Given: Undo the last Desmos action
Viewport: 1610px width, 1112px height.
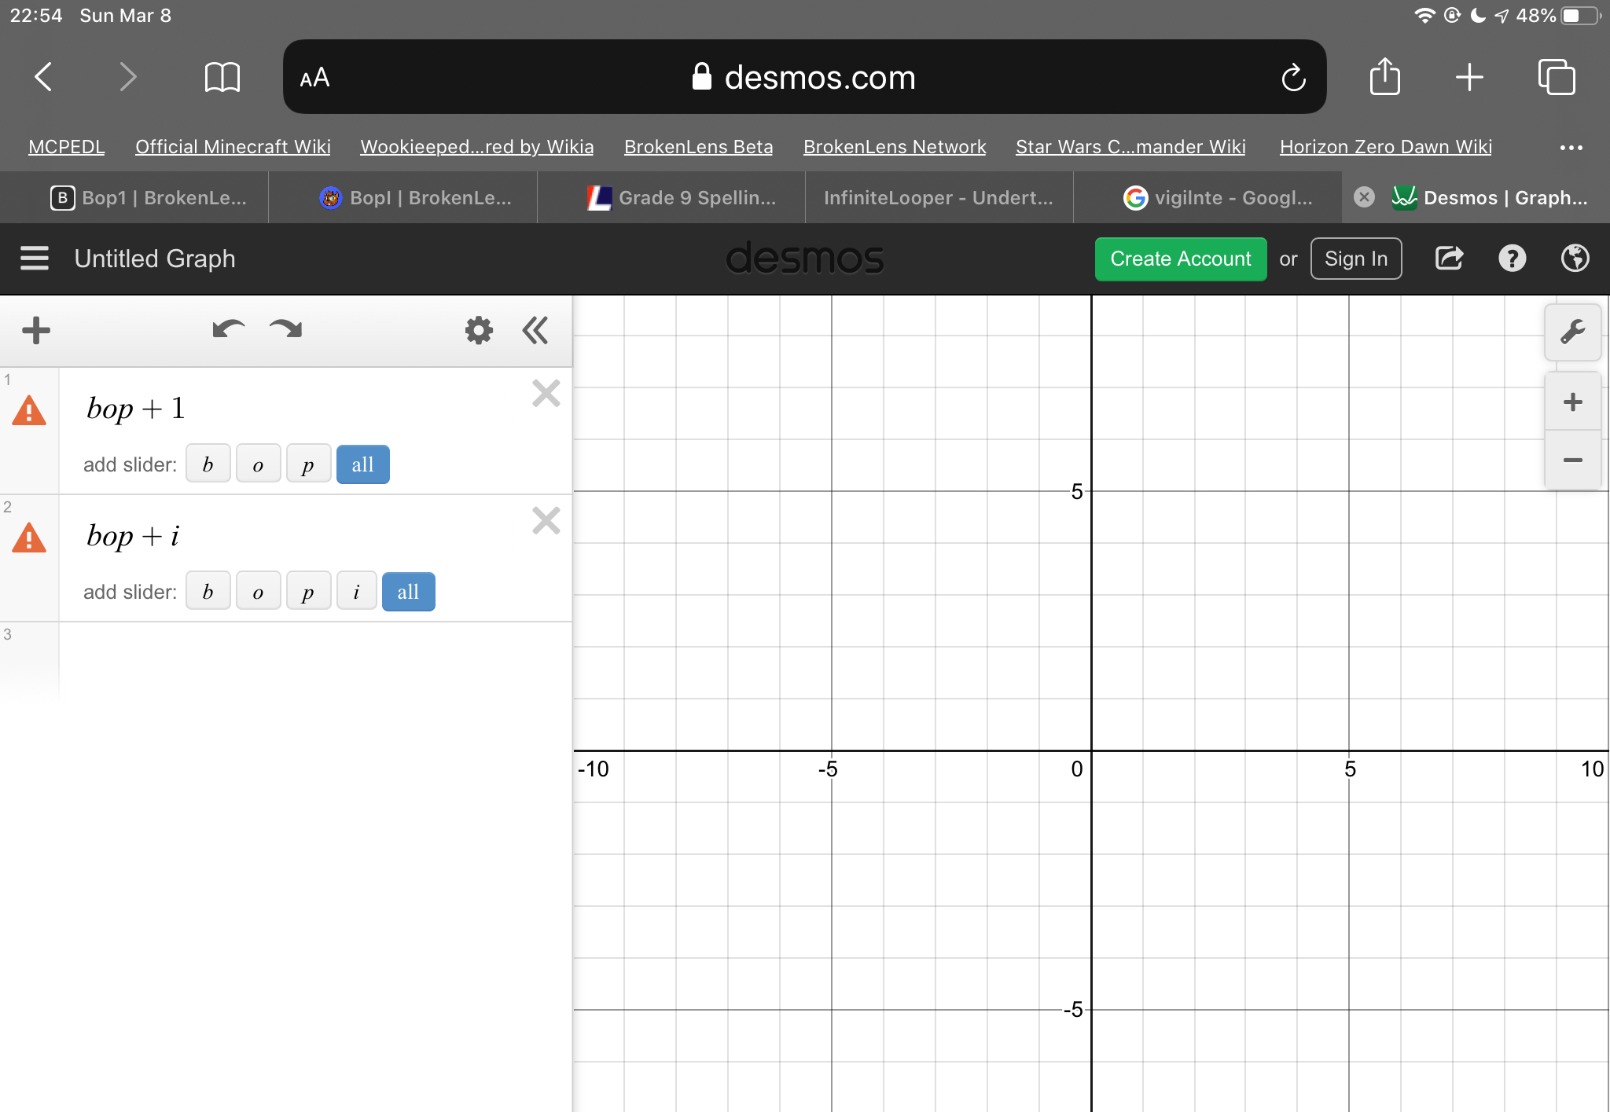Looking at the screenshot, I should pyautogui.click(x=228, y=329).
